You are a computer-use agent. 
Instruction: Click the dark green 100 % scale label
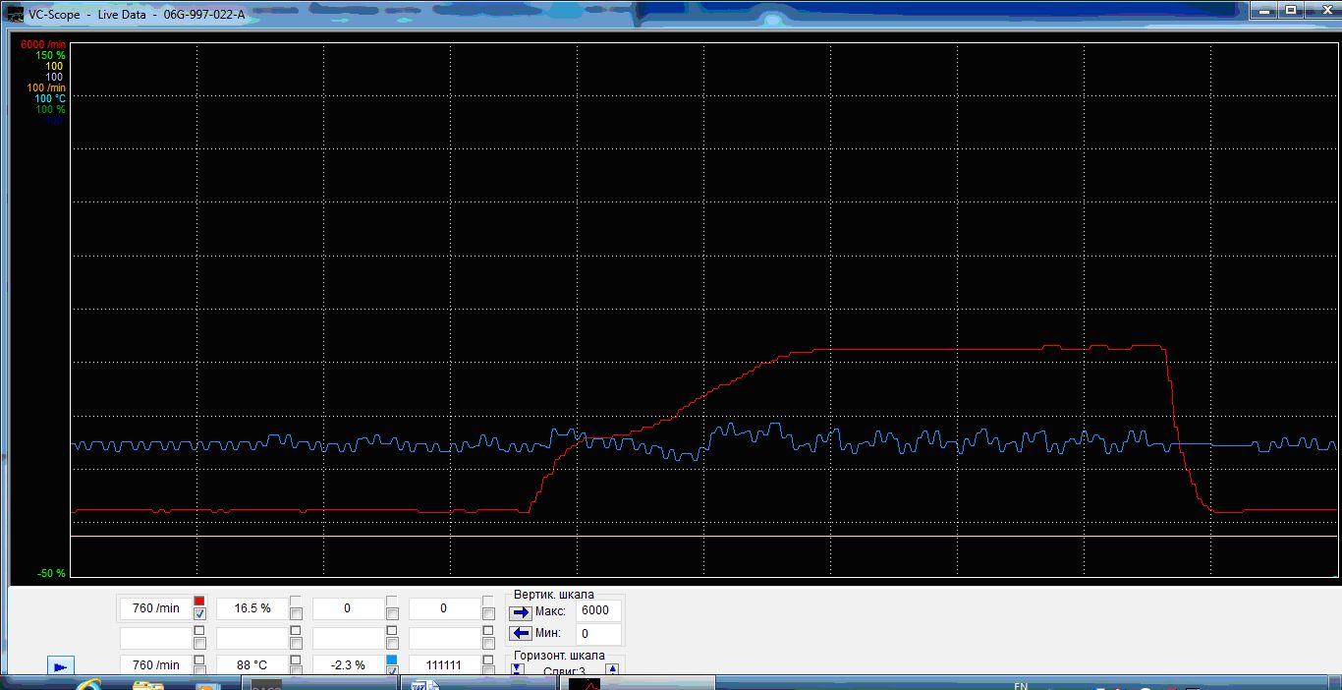50,110
